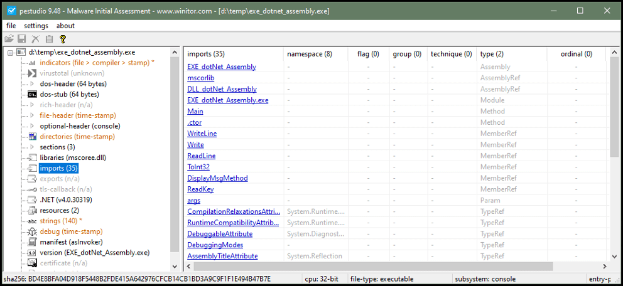Open the file menu
The image size is (623, 286).
(11, 26)
